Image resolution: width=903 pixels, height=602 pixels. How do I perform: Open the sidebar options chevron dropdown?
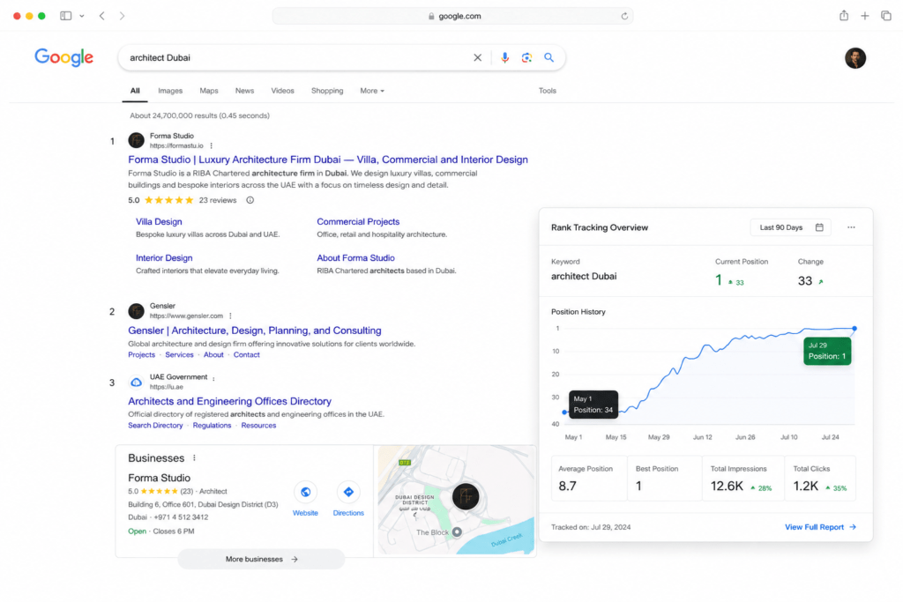[82, 16]
